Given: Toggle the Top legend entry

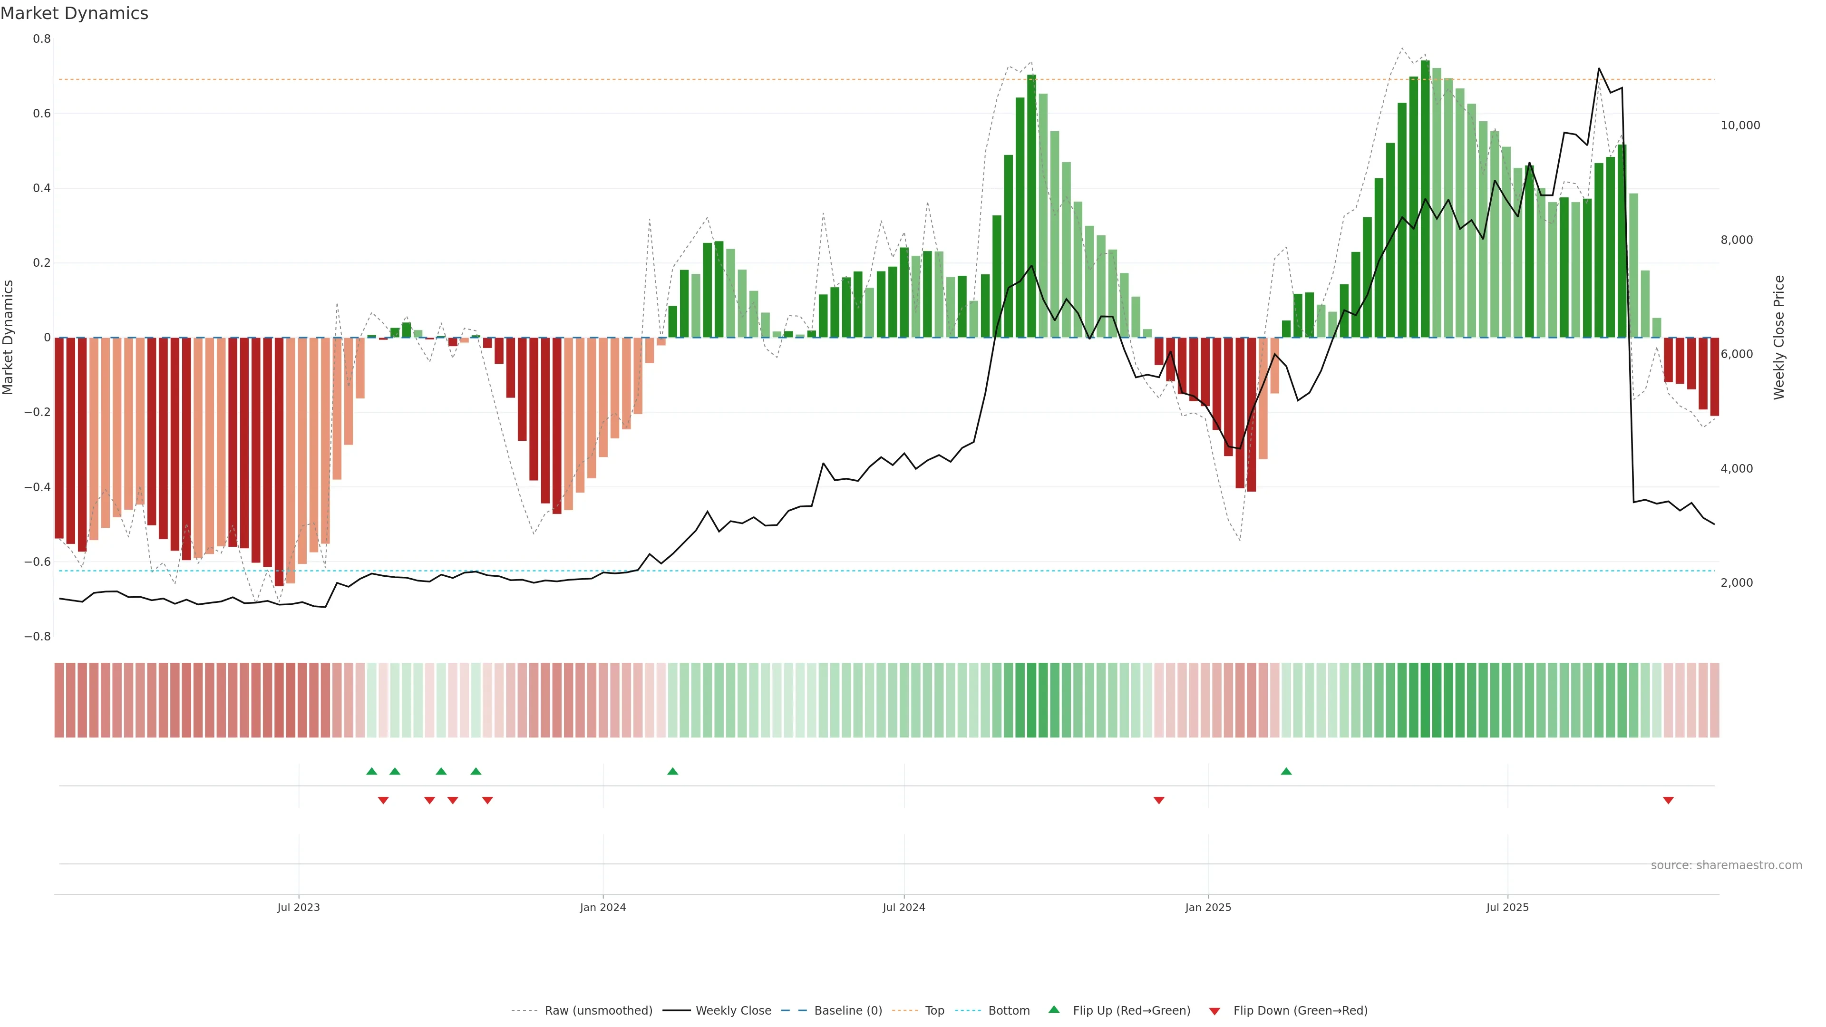Looking at the screenshot, I should click(x=934, y=1011).
